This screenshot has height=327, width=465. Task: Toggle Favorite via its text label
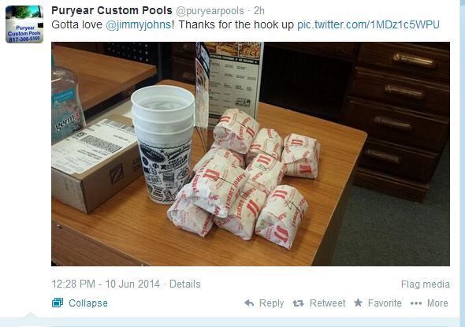385,303
